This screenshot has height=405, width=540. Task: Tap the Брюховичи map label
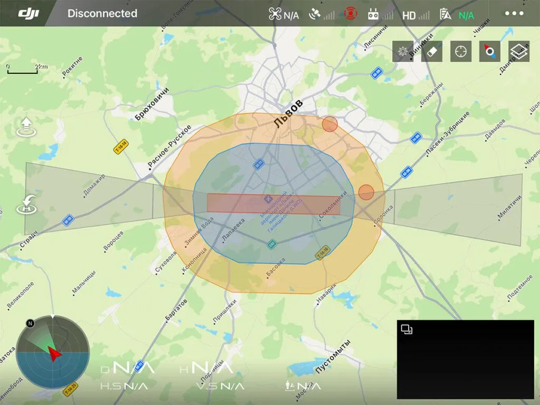(152, 104)
